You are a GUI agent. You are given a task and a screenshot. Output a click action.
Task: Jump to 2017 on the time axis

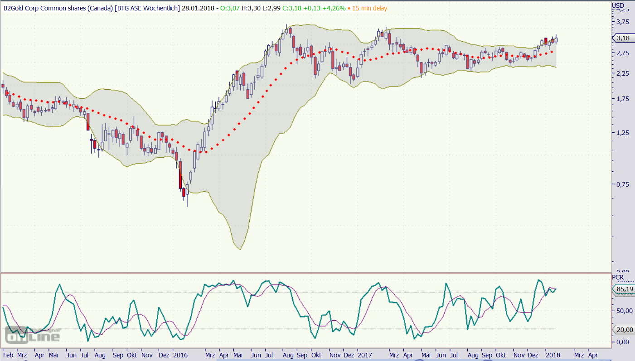(x=364, y=356)
